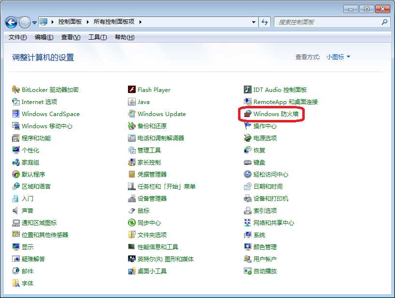Image resolution: width=395 pixels, height=298 pixels.
Task: Open the 设备和打印机 link
Action: click(x=271, y=198)
